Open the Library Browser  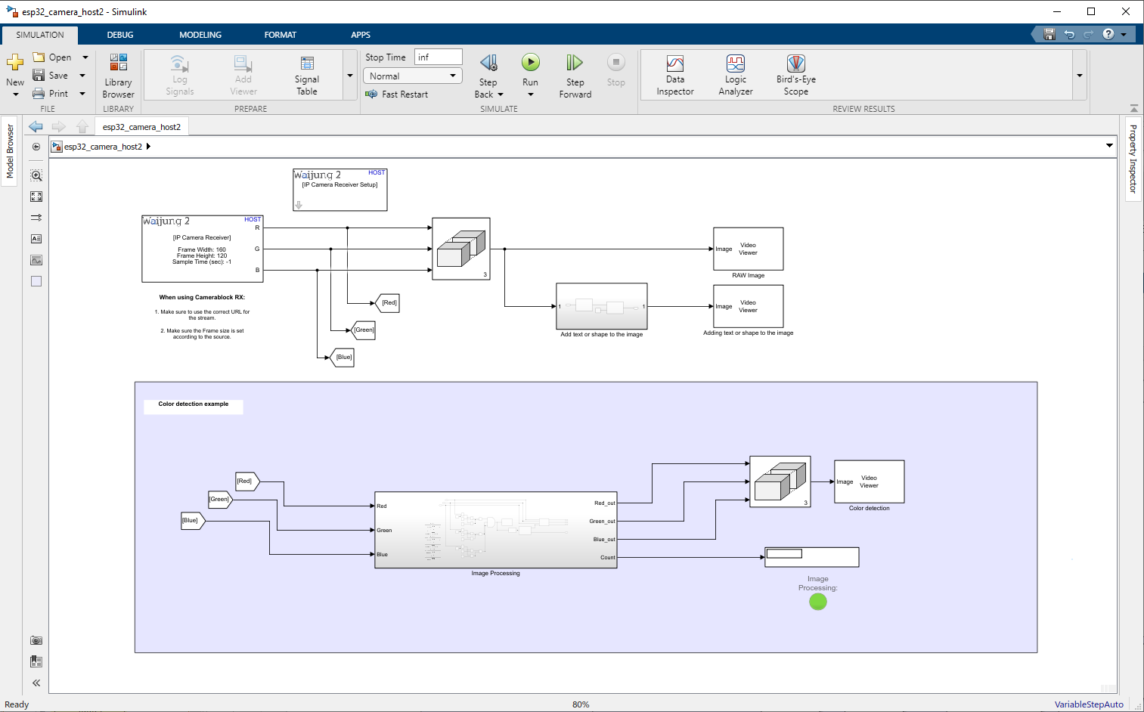point(118,76)
